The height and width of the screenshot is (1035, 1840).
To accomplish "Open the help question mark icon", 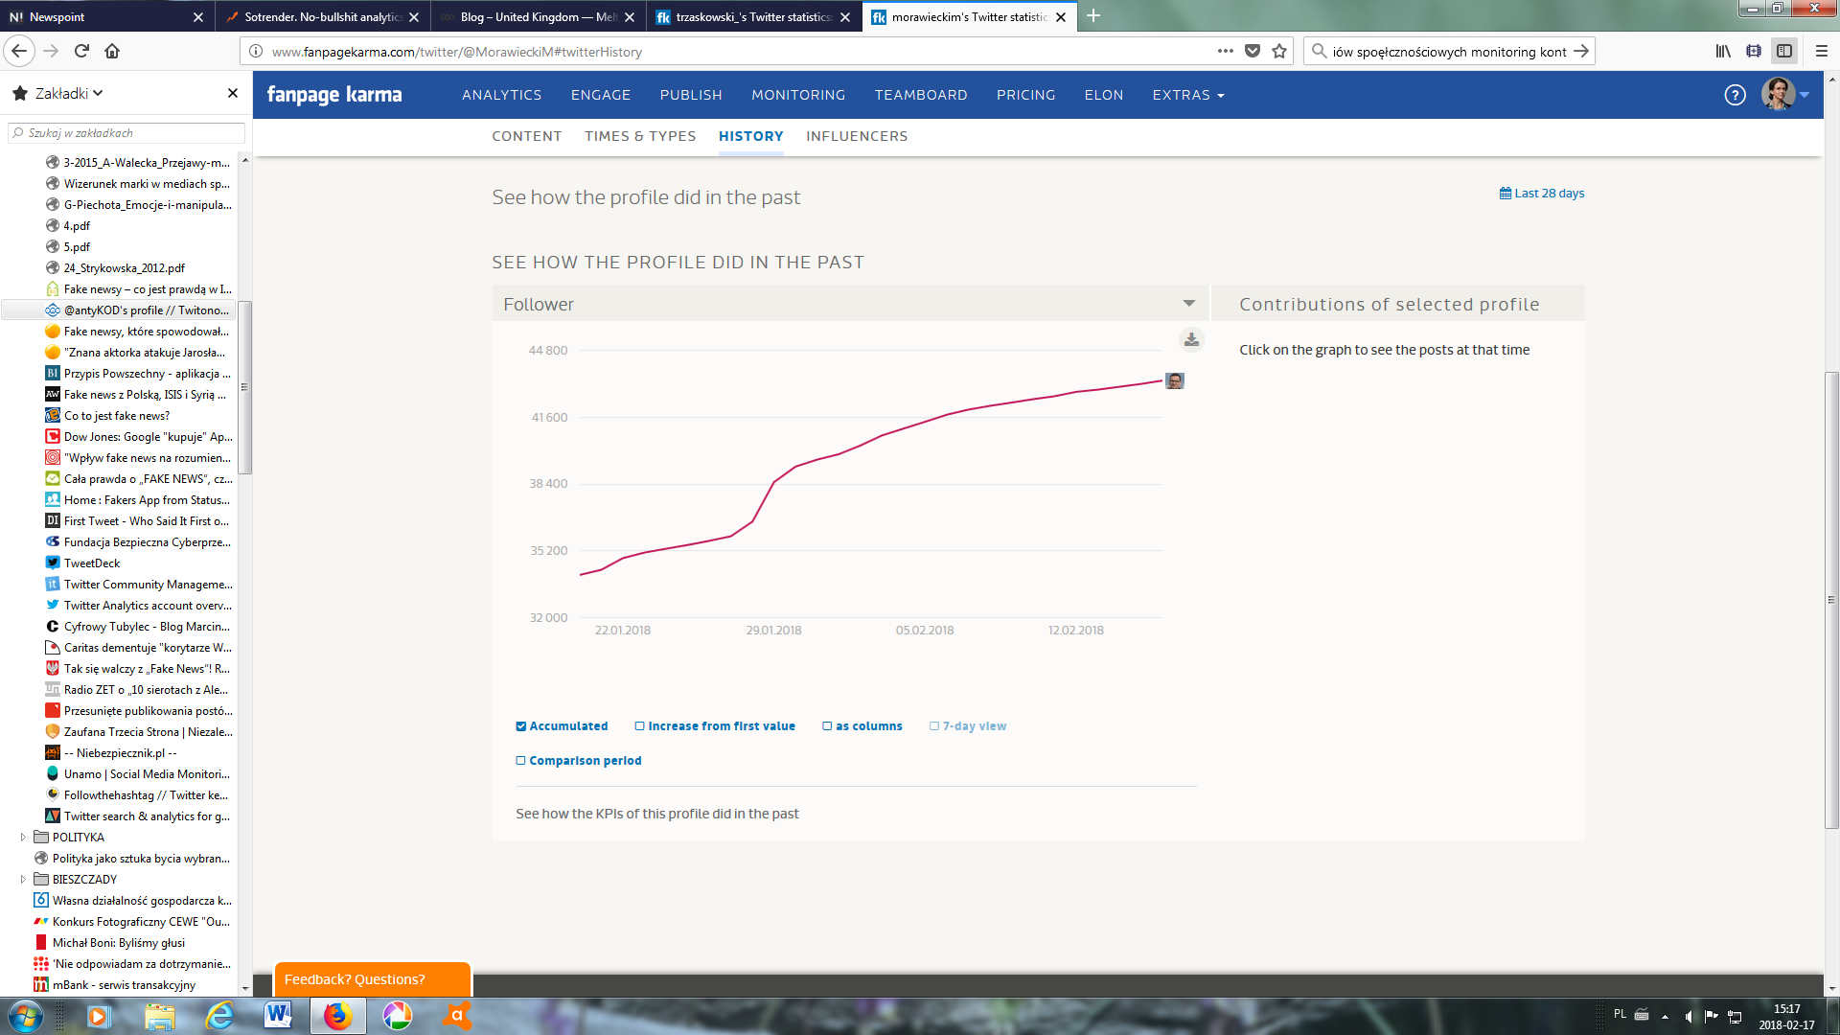I will click(x=1735, y=95).
